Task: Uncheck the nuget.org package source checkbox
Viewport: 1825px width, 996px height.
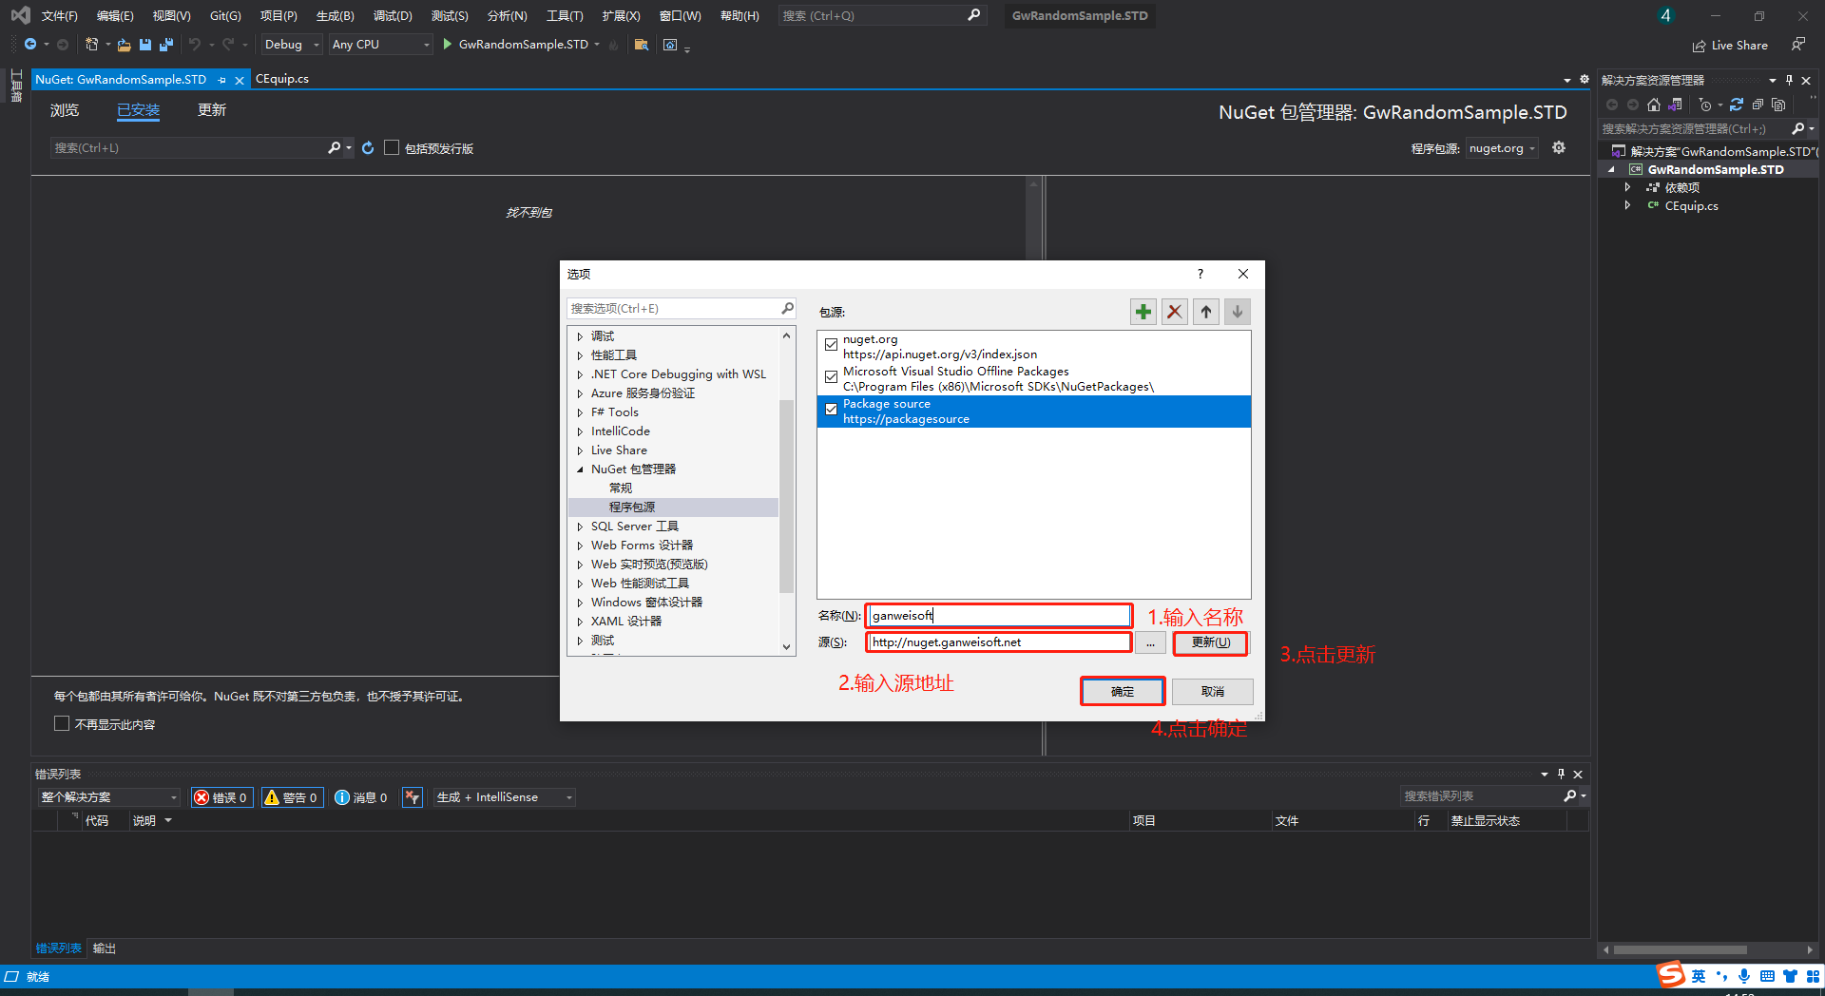Action: point(832,344)
